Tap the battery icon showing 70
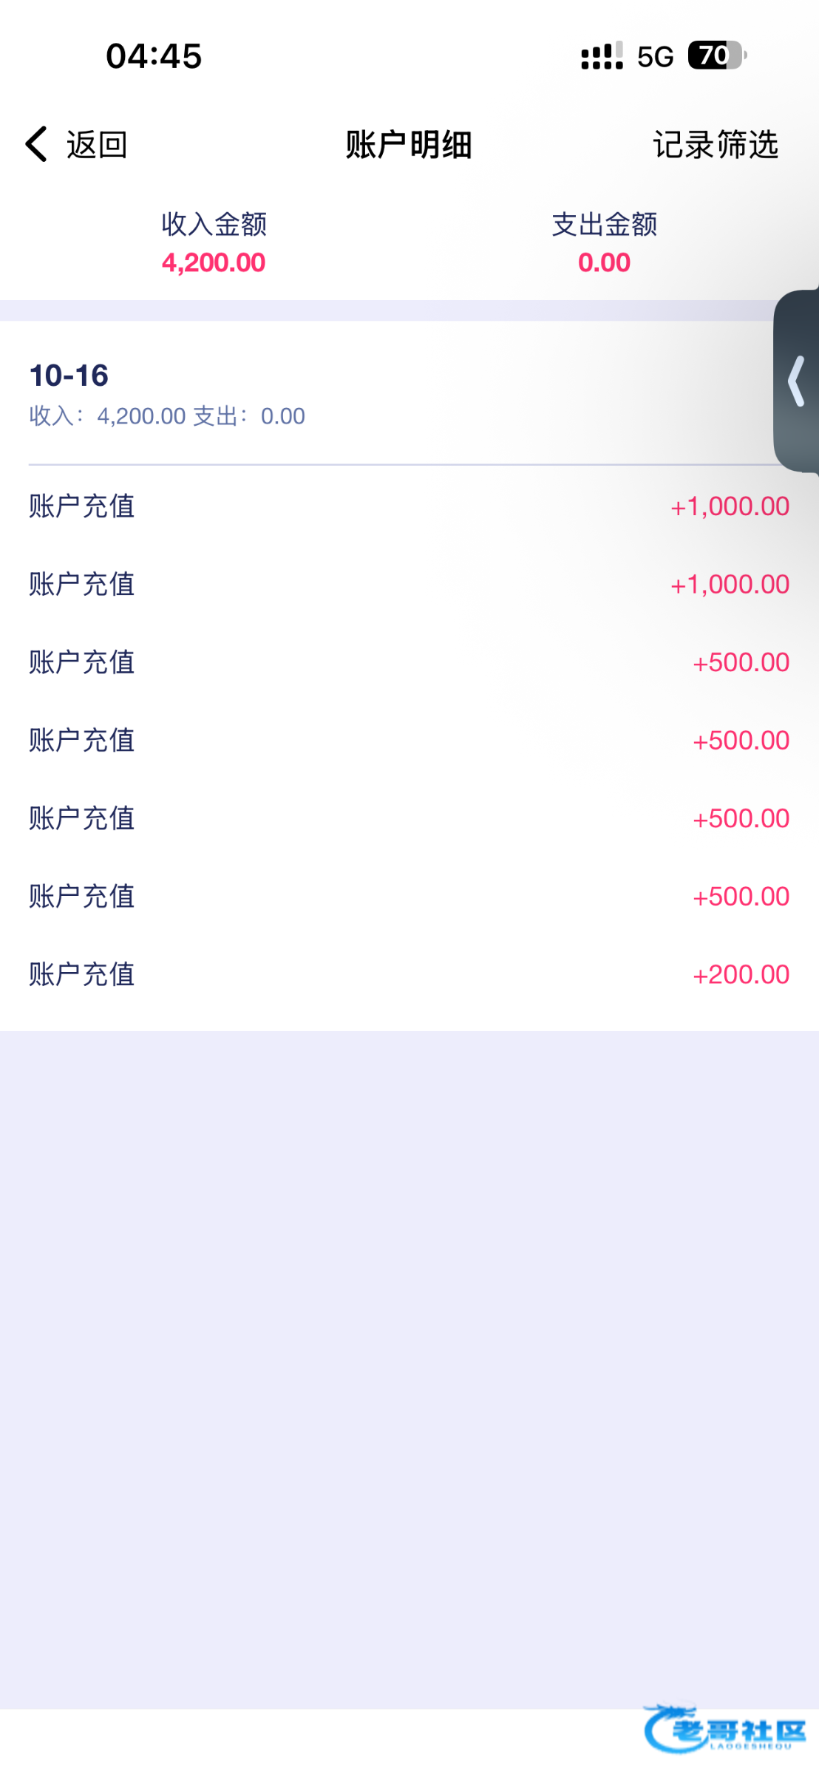This screenshot has width=819, height=1774. (x=716, y=55)
